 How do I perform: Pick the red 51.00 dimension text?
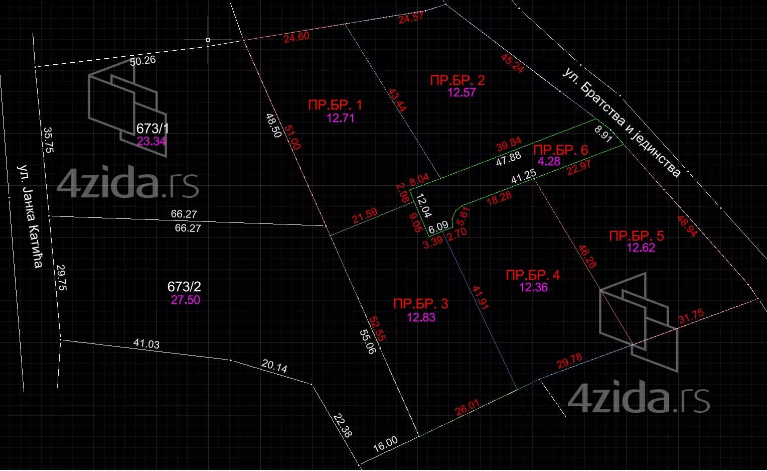[x=292, y=137]
